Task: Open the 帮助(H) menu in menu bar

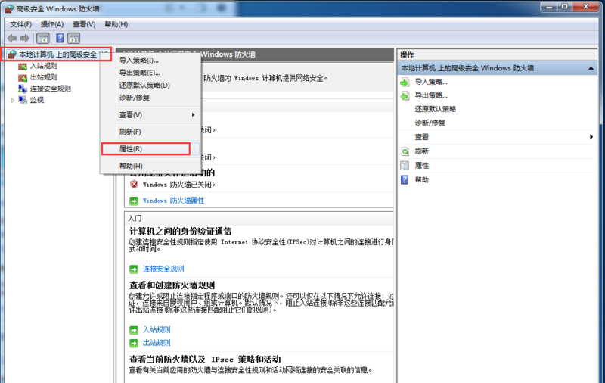Action: (116, 24)
